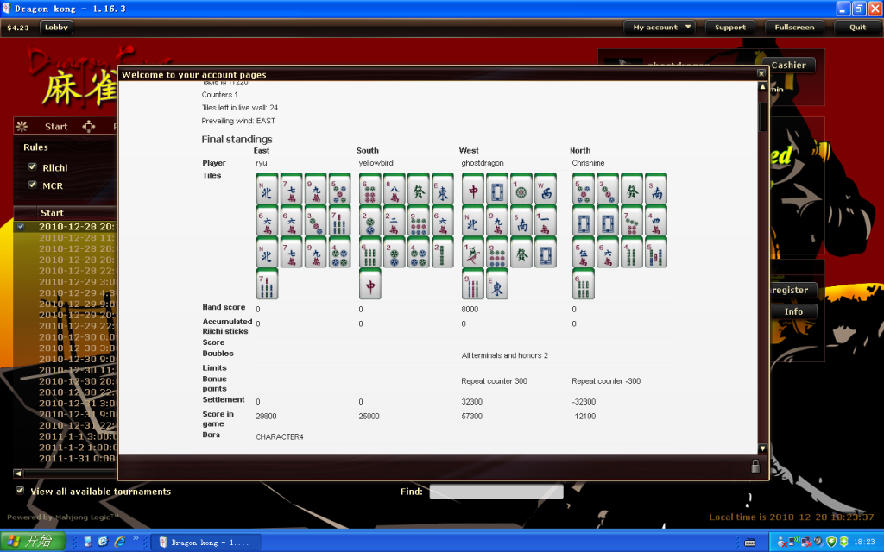Click ghostdragon's green dragon tile
Image resolution: width=884 pixels, height=552 pixels.
[x=521, y=253]
